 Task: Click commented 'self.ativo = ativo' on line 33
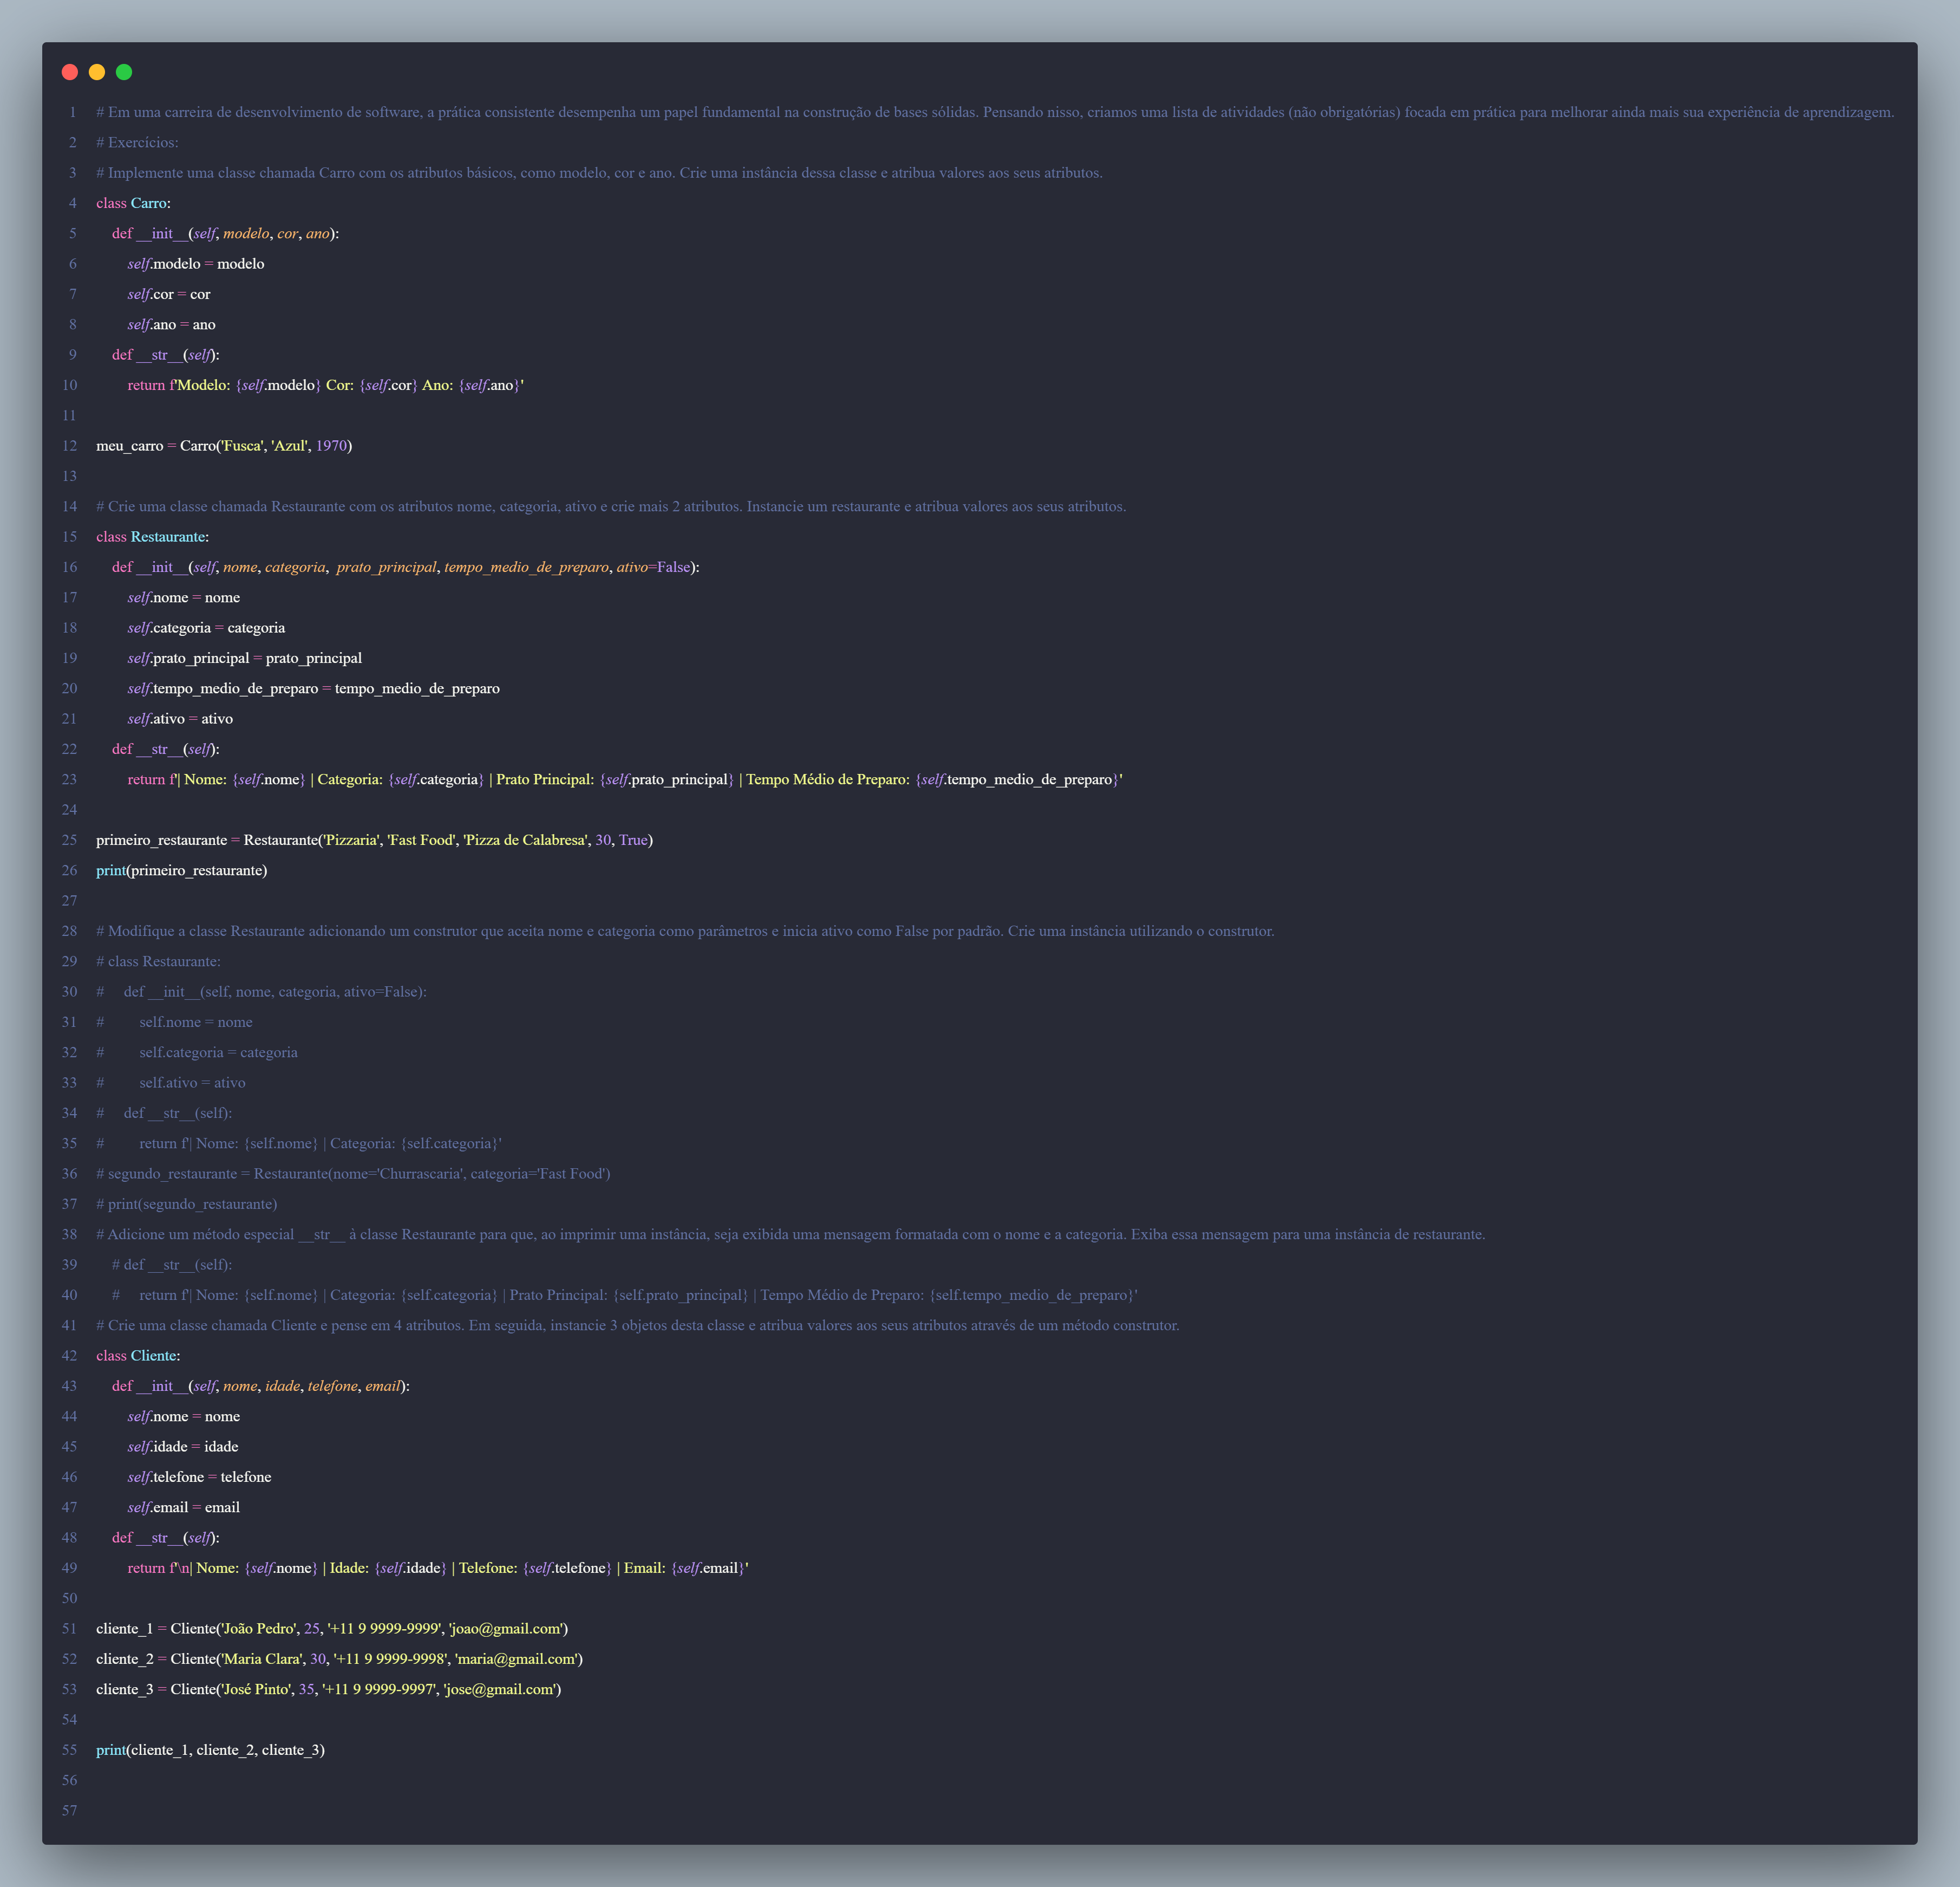click(x=171, y=1083)
